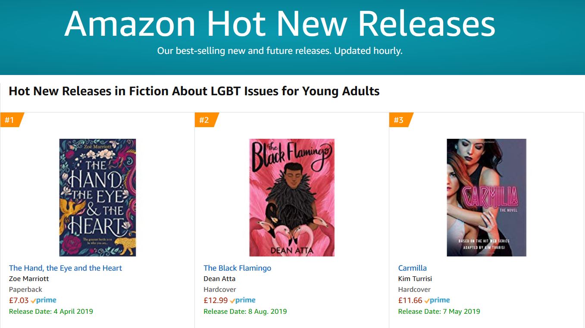Click the orange #1 rank badge

pos(10,120)
